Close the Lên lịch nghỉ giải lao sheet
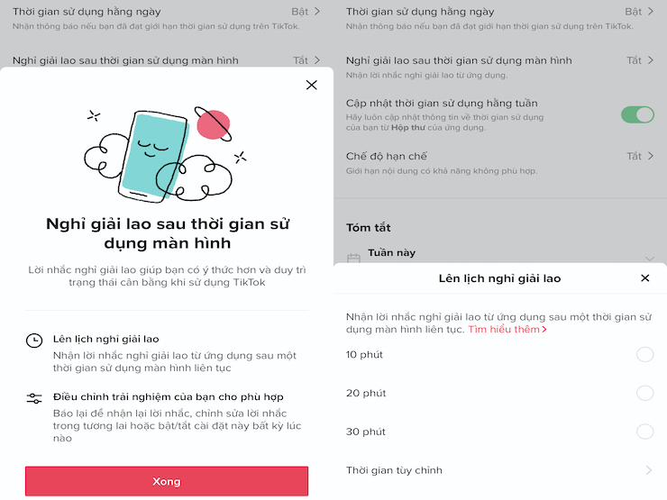 pos(644,278)
